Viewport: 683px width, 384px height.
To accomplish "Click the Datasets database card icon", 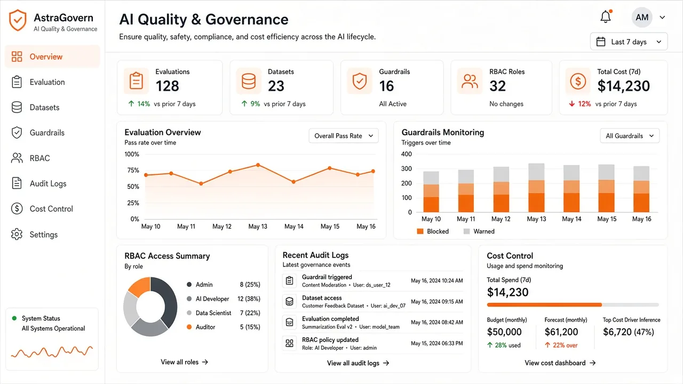I will tap(249, 81).
